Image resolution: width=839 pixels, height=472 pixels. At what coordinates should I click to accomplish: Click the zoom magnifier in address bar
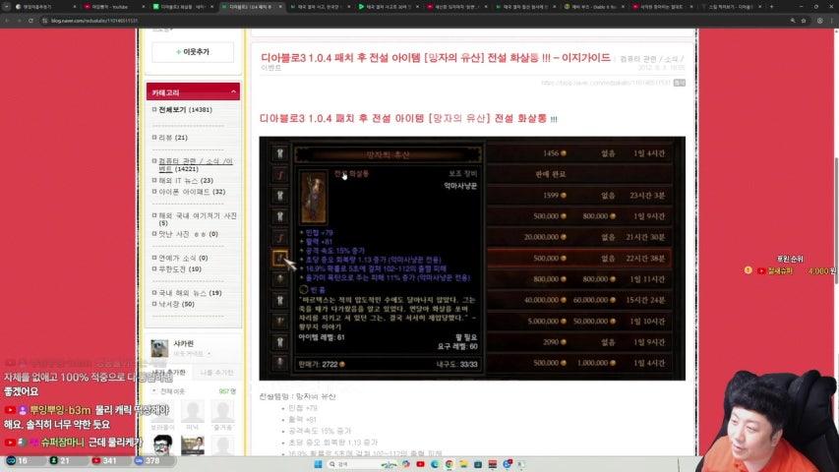click(793, 21)
